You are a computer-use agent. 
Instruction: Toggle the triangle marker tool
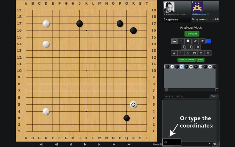click(188, 53)
